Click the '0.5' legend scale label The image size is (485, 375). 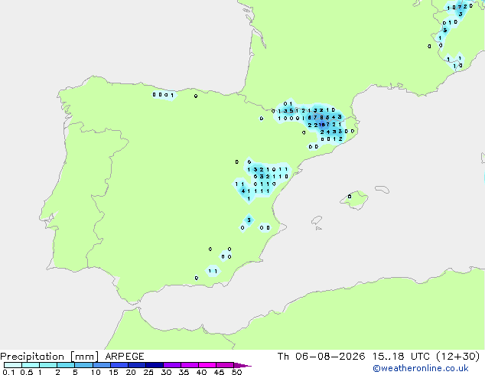point(26,372)
